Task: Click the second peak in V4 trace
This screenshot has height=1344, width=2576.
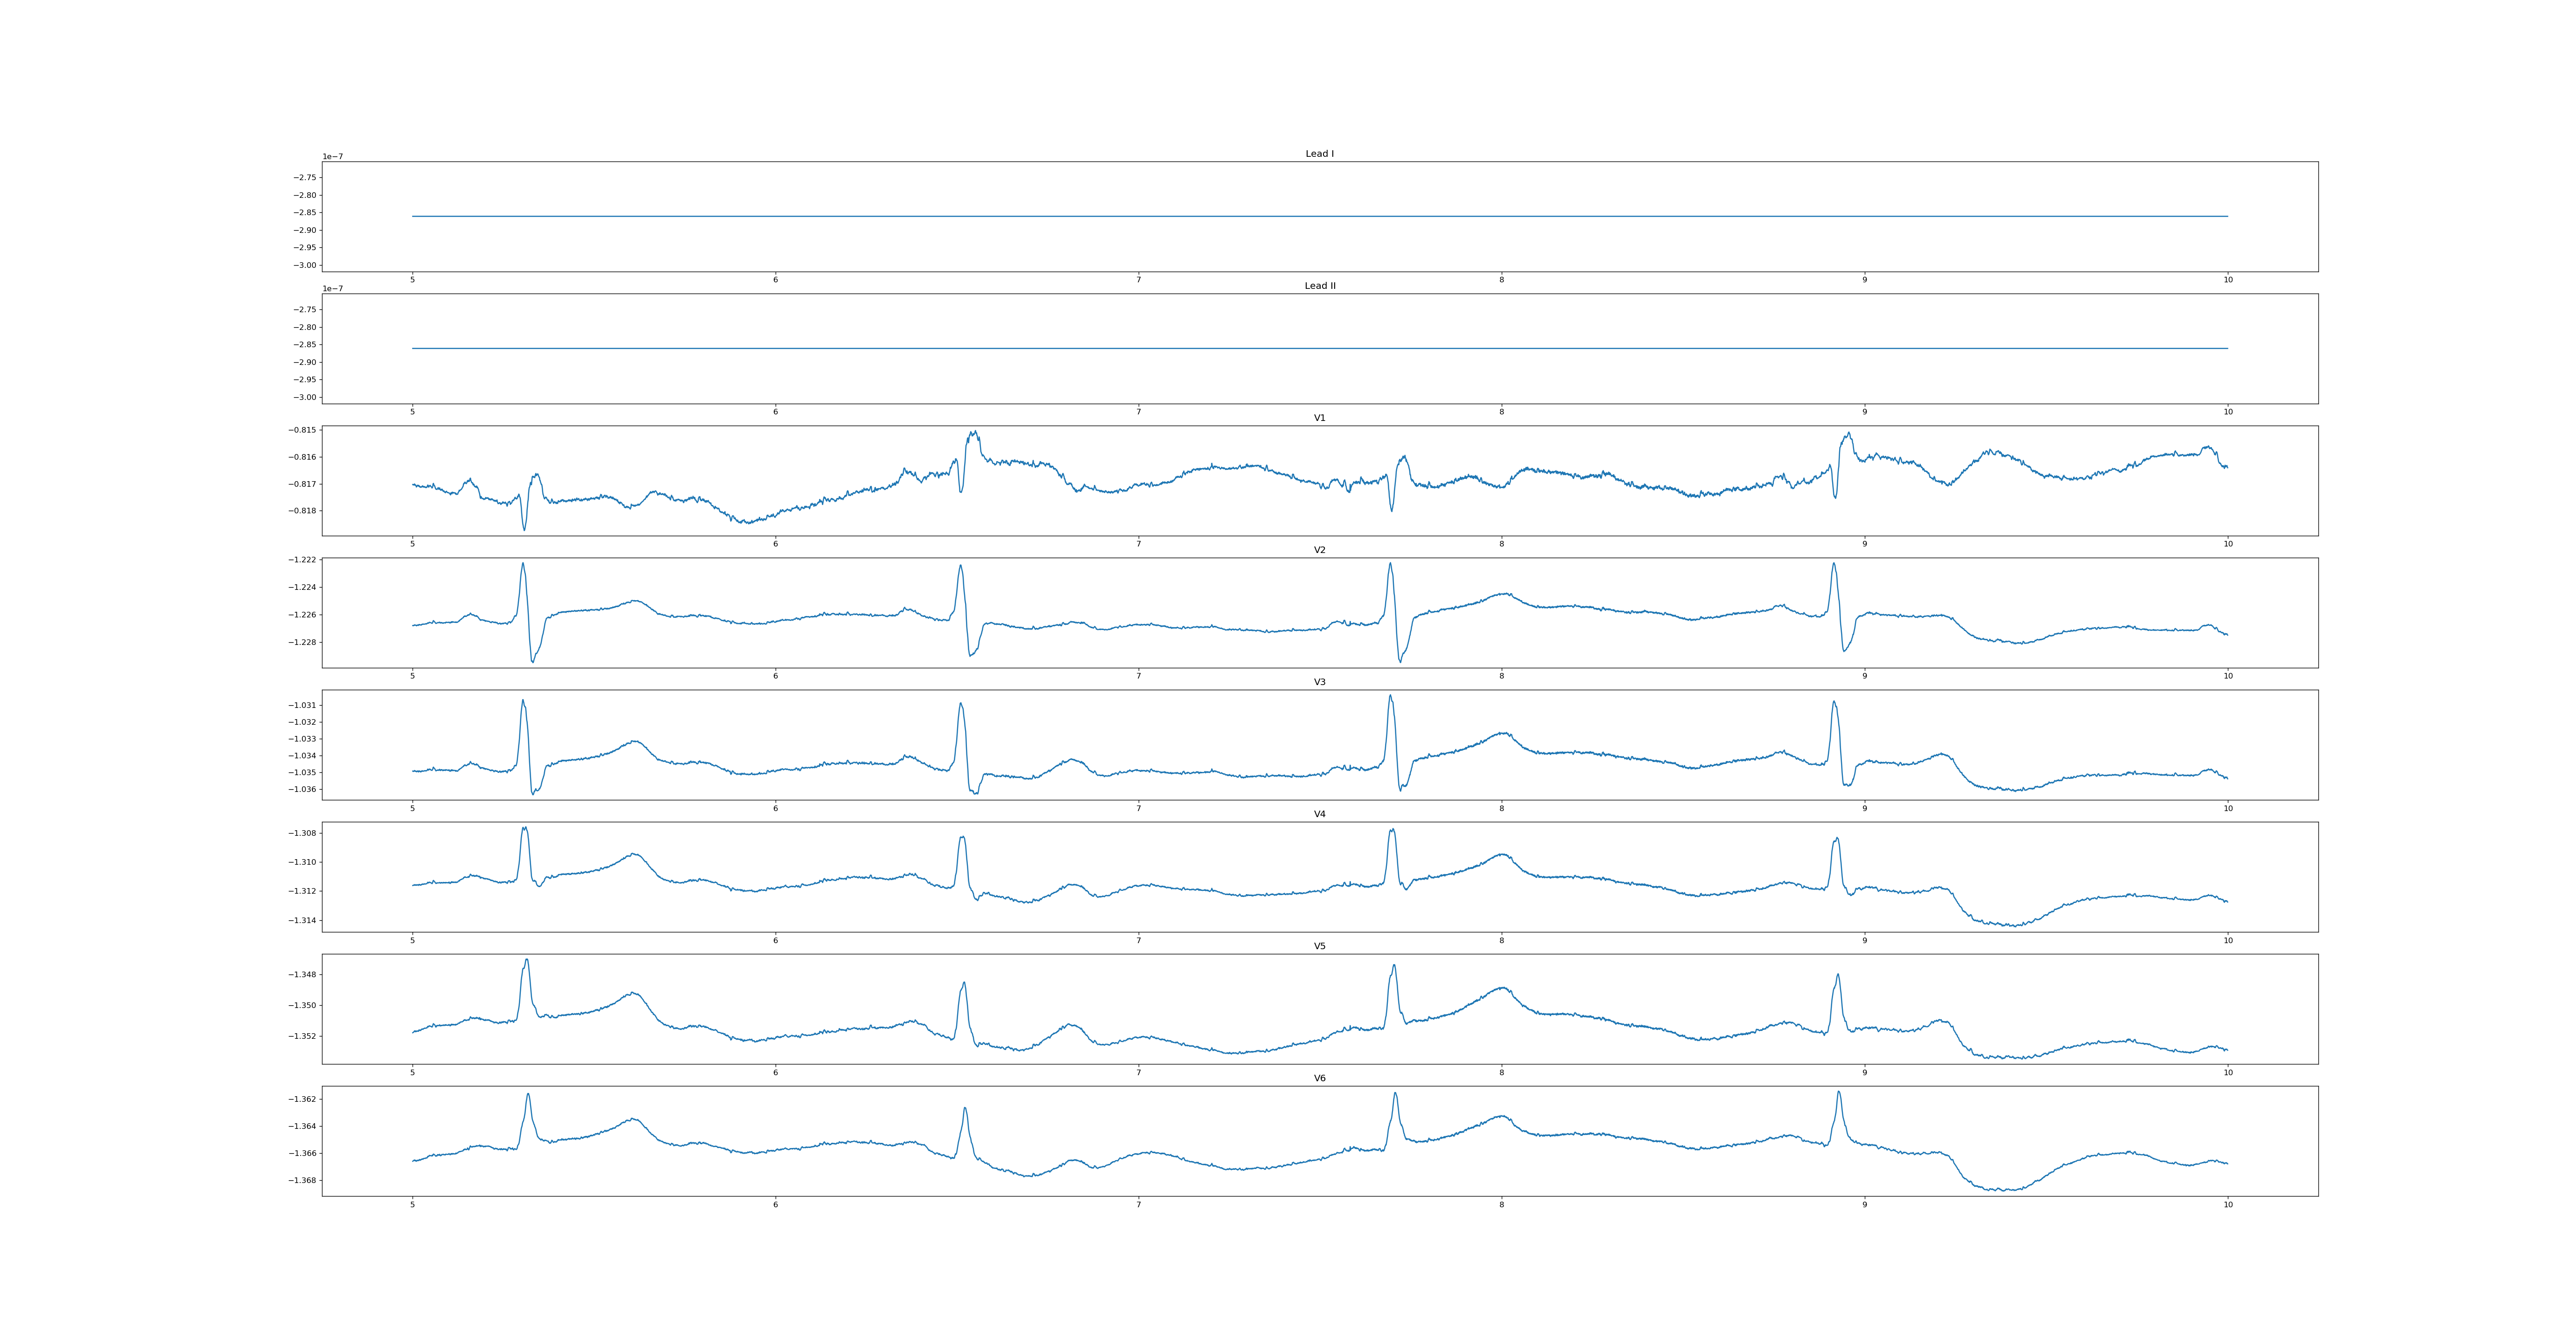Action: coord(962,838)
